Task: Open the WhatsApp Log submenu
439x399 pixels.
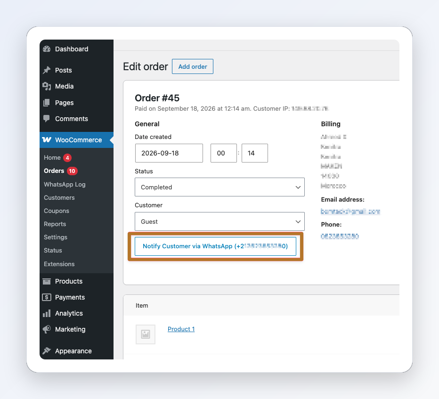Action: (x=65, y=184)
